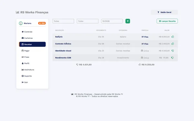
Task: Open the second Todas filter dropdown
Action: (88, 21)
